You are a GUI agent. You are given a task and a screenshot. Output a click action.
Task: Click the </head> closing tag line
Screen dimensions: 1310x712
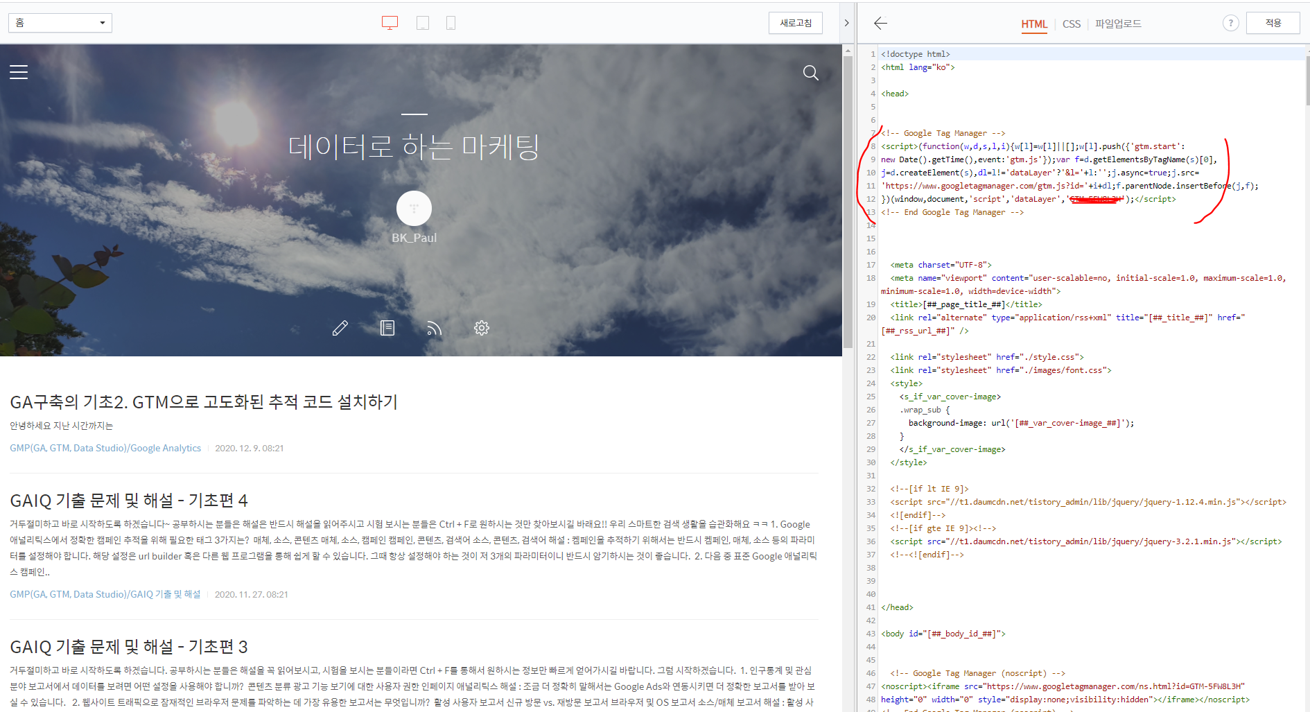click(x=897, y=607)
